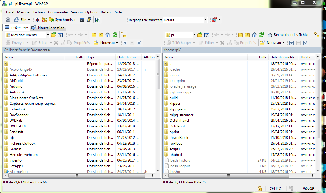Open the Commandes menu

click(x=58, y=12)
